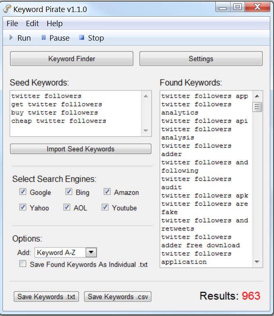This screenshot has width=274, height=316.
Task: Click seed line 'get twitter folllowers'
Action: click(x=57, y=105)
